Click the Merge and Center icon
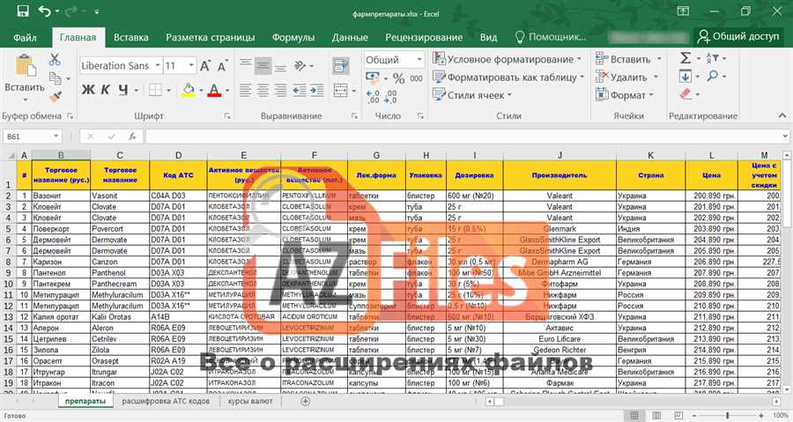 point(341,90)
